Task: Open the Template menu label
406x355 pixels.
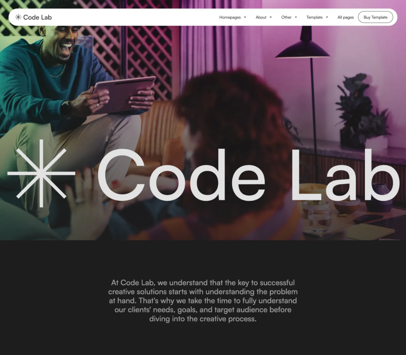Action: tap(314, 17)
